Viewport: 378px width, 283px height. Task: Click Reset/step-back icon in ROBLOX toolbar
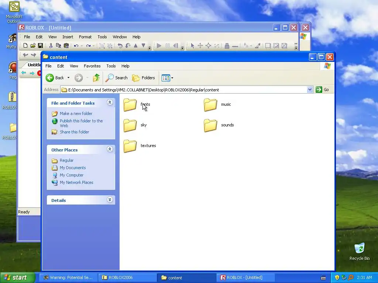coord(176,45)
